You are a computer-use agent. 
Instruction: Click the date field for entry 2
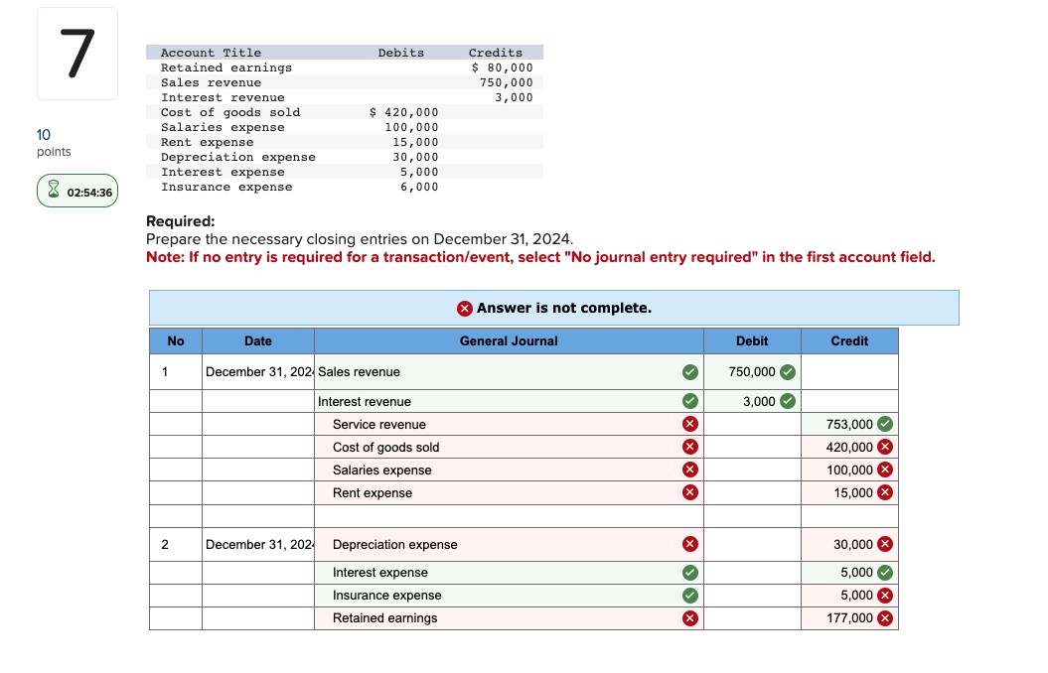tap(258, 544)
